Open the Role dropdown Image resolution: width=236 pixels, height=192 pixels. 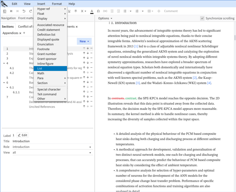tap(53, 147)
